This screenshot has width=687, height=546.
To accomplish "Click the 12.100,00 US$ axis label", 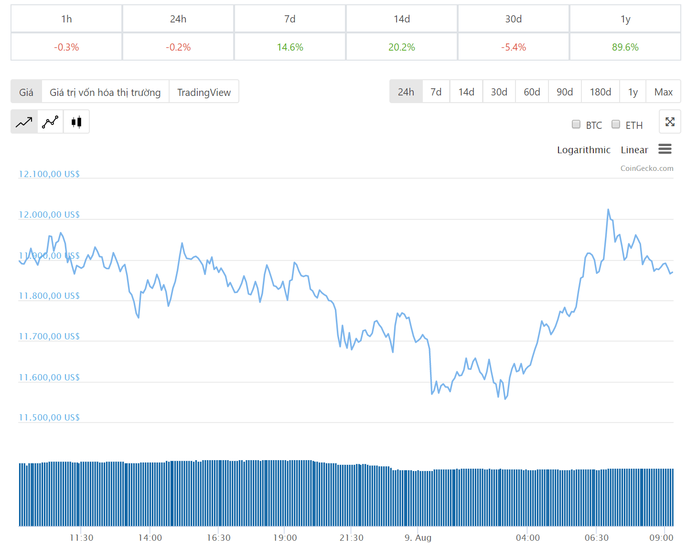I will tap(49, 174).
